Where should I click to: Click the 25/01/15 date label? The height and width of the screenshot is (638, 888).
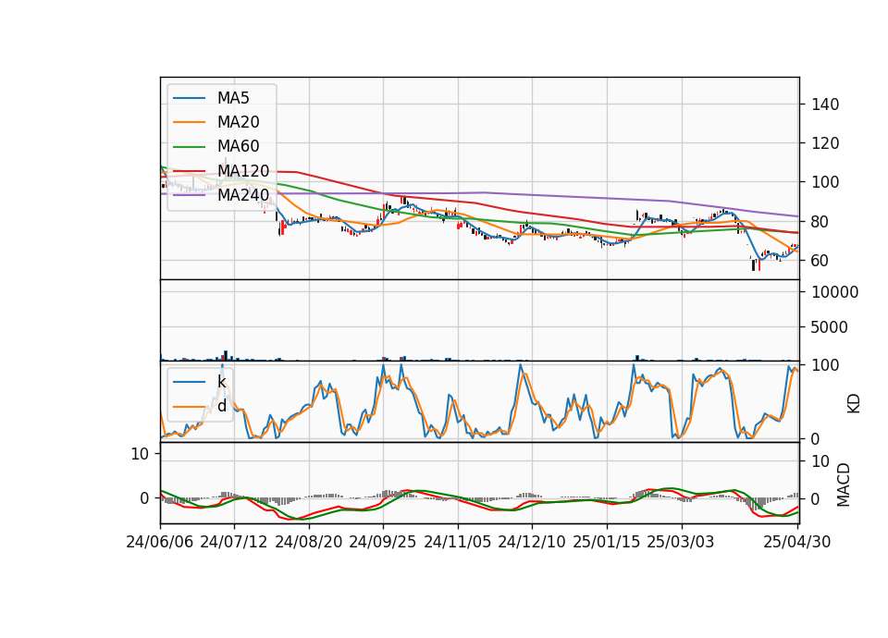coord(607,542)
